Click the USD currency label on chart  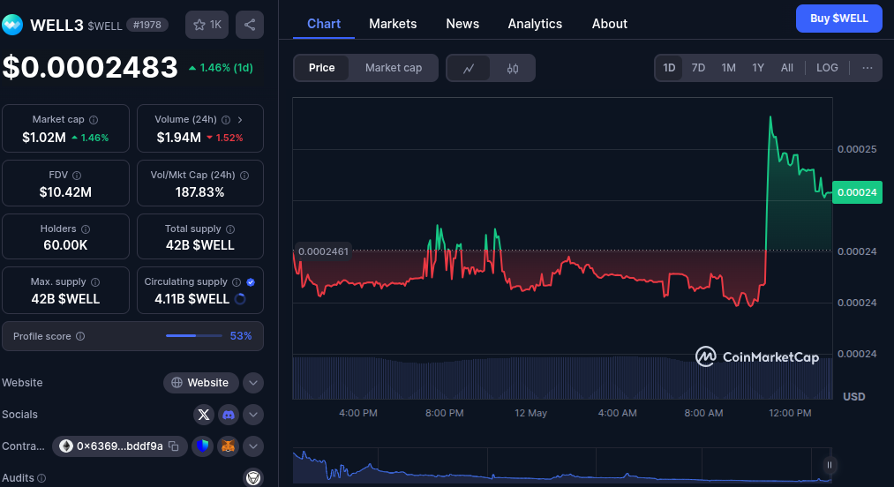[854, 396]
